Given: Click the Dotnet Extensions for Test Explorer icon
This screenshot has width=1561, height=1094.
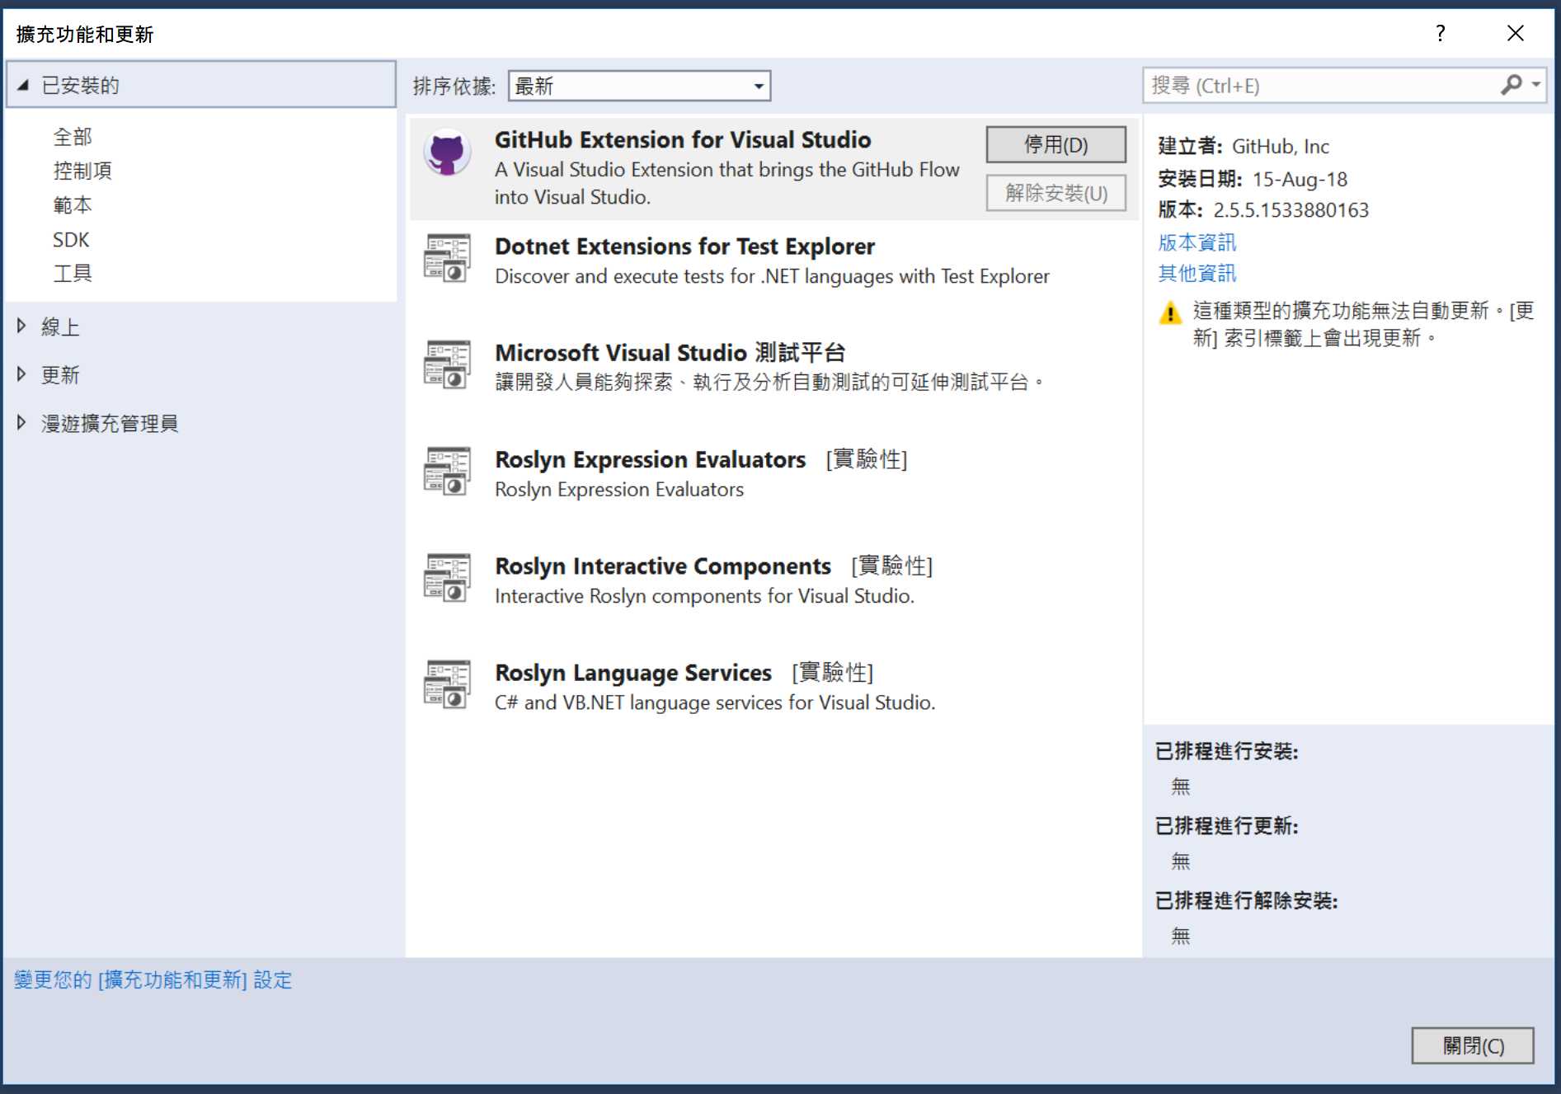Looking at the screenshot, I should point(447,258).
